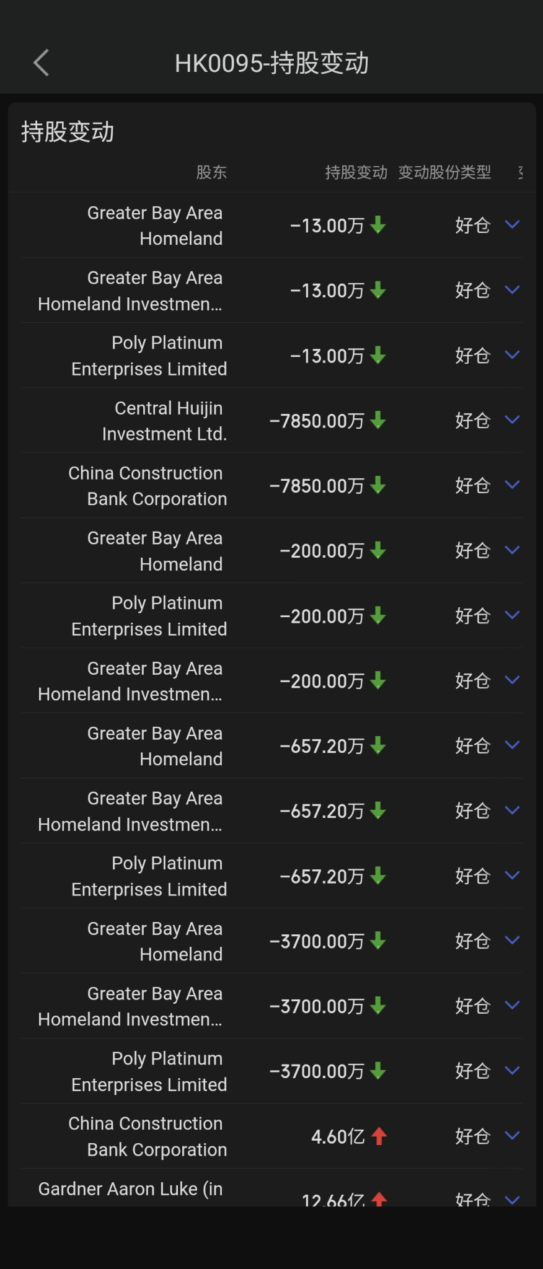543x1269 pixels.
Task: Click green arrow on Poly Platinum -13.00万 row
Action: 378,356
